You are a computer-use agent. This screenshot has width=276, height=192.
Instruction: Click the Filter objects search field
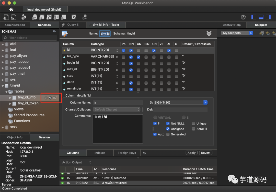coord(30,38)
